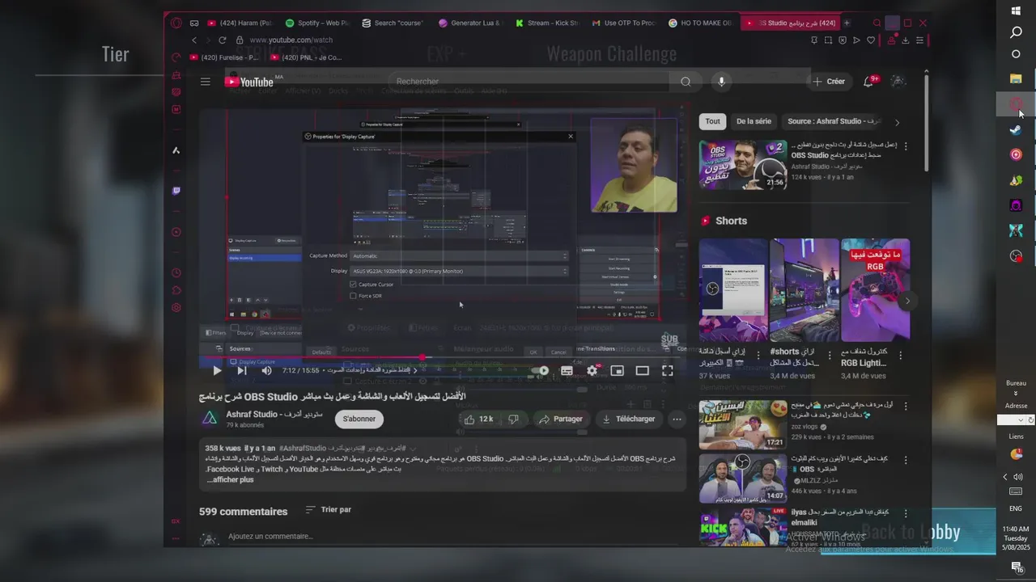Switch to theater mode
Screen dimensions: 1036x582
(x=643, y=371)
